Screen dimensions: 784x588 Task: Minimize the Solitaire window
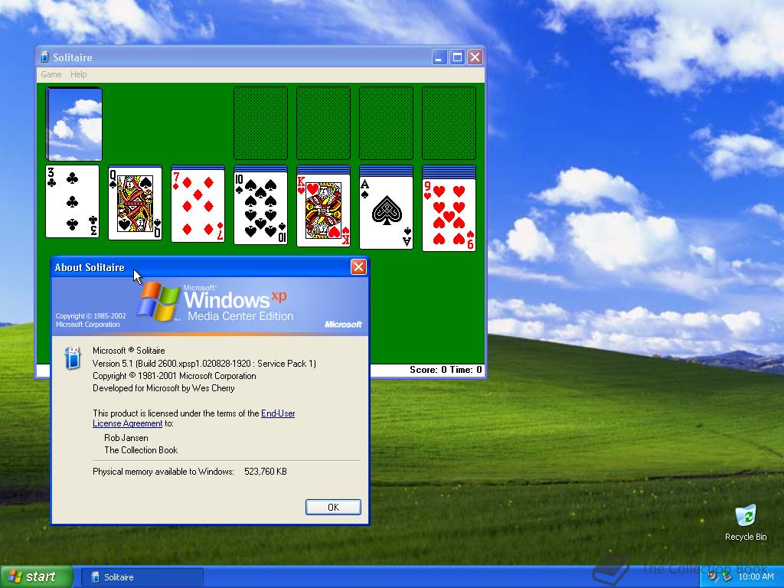coord(439,57)
